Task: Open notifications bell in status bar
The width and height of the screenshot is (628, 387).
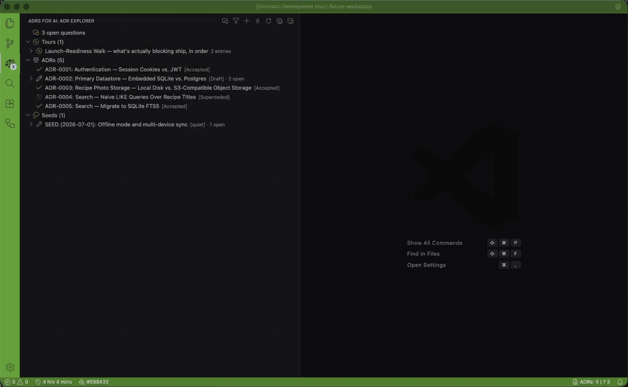Action: [x=620, y=382]
